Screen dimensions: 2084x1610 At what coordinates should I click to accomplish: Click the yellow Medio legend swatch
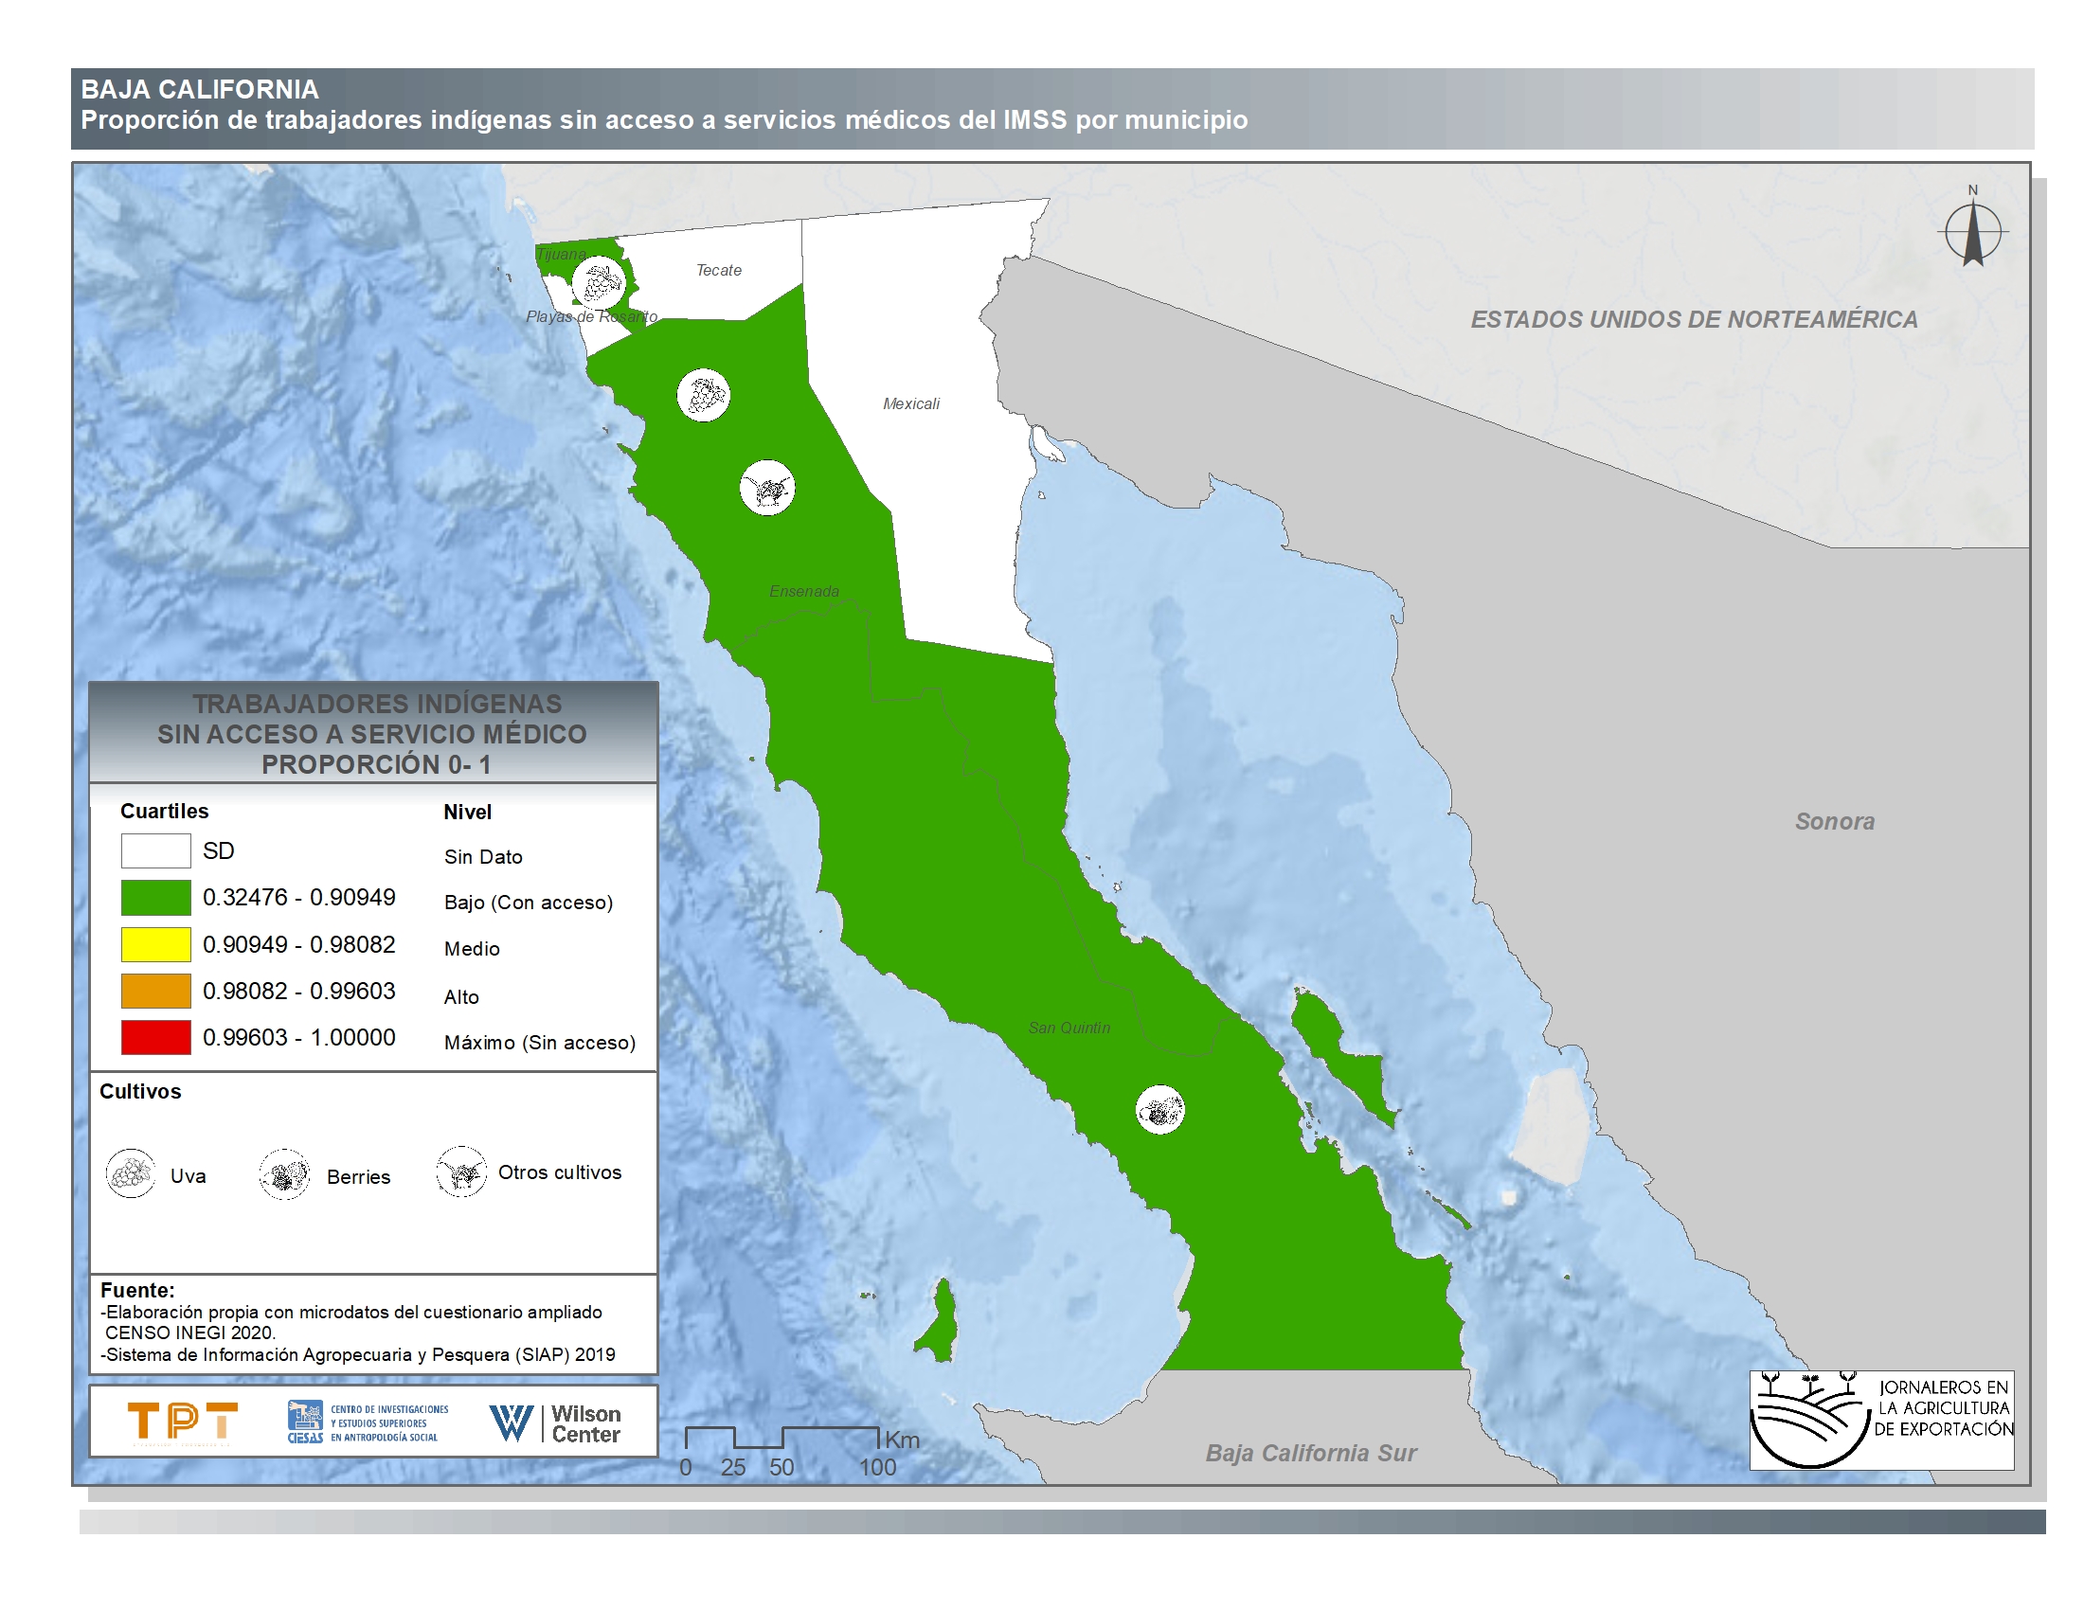(155, 944)
